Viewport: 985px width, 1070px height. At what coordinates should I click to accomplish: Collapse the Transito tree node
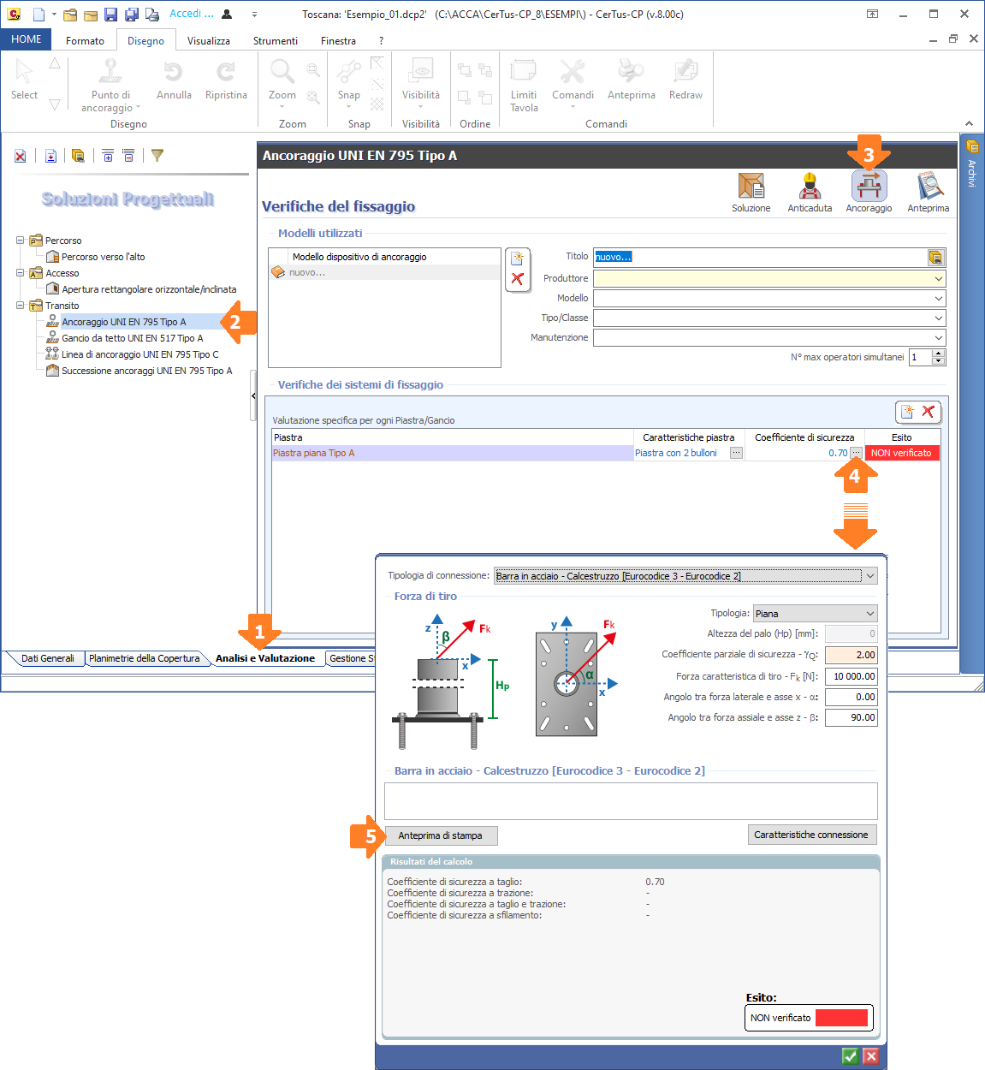[21, 306]
